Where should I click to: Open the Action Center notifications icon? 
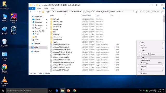[155, 91]
